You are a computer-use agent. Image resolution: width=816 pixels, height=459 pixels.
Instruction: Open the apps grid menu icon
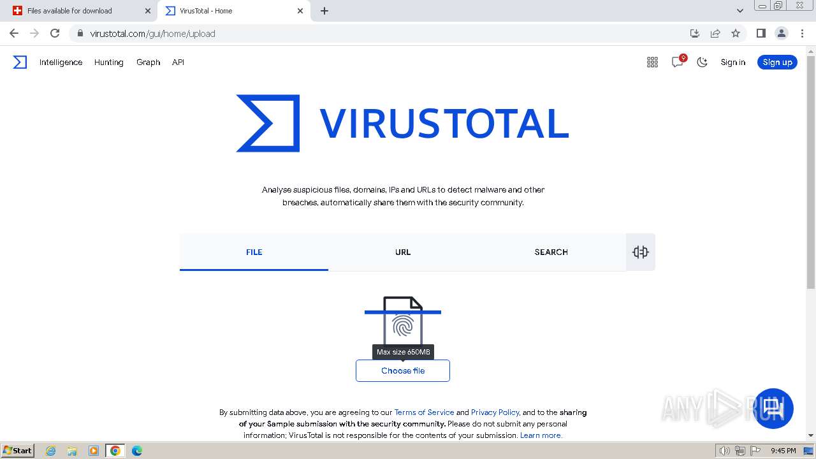click(652, 62)
